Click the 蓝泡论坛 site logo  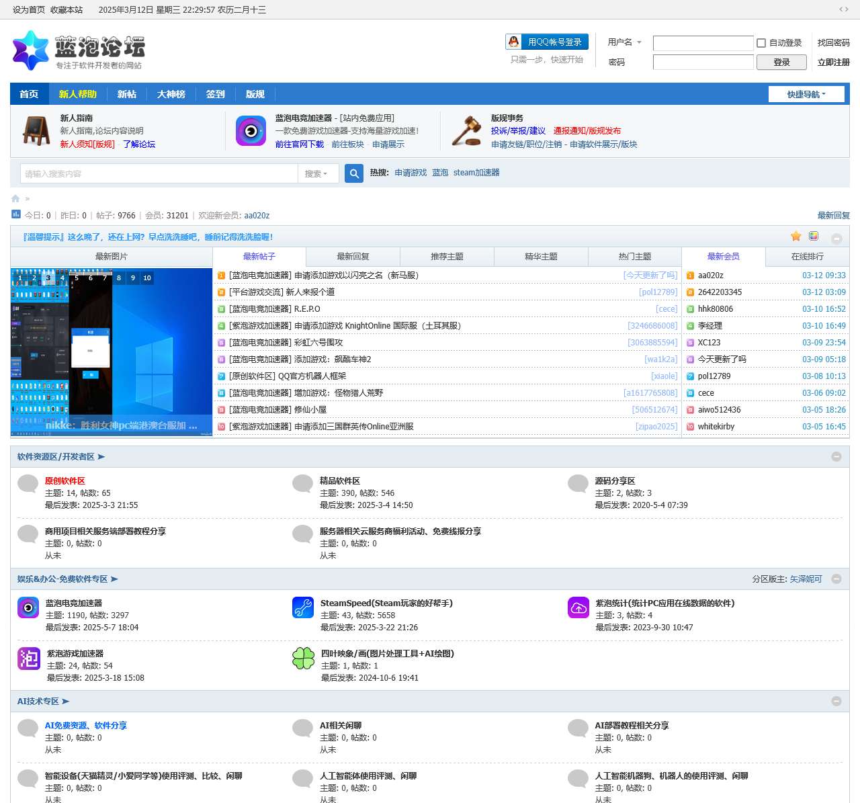click(x=79, y=50)
